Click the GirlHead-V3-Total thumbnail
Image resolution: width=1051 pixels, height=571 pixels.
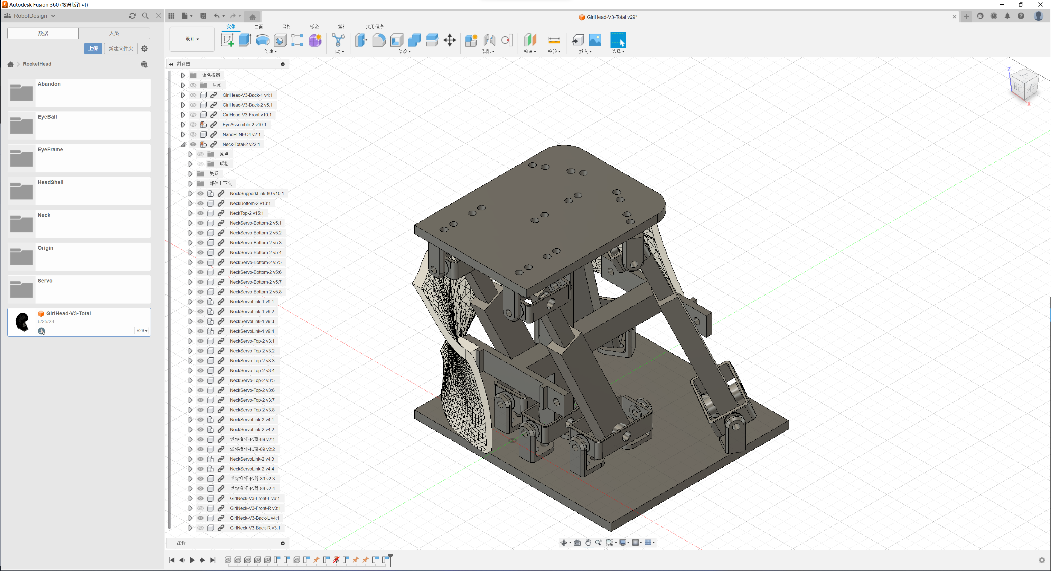pos(22,322)
